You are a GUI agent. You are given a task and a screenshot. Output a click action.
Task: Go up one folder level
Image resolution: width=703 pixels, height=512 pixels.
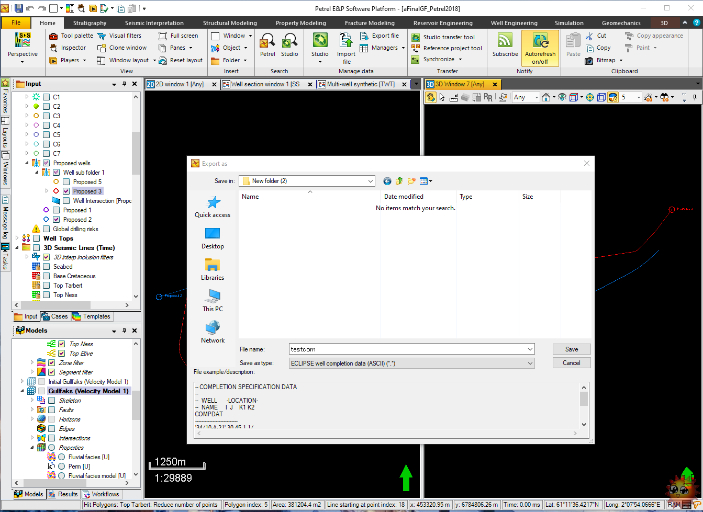(399, 181)
